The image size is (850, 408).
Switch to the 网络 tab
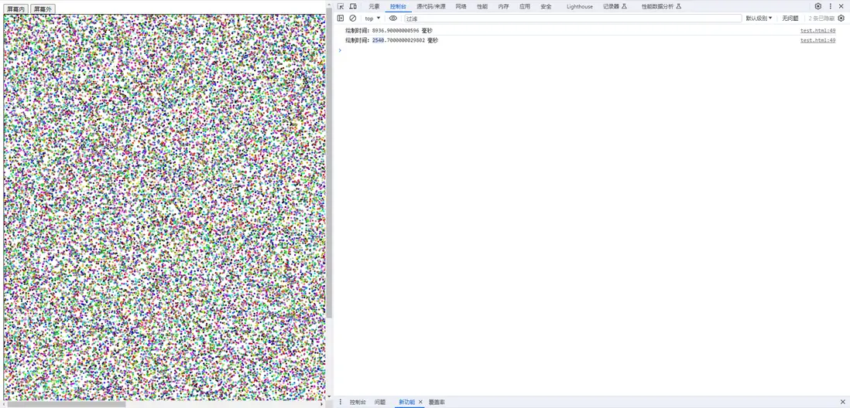coord(461,6)
